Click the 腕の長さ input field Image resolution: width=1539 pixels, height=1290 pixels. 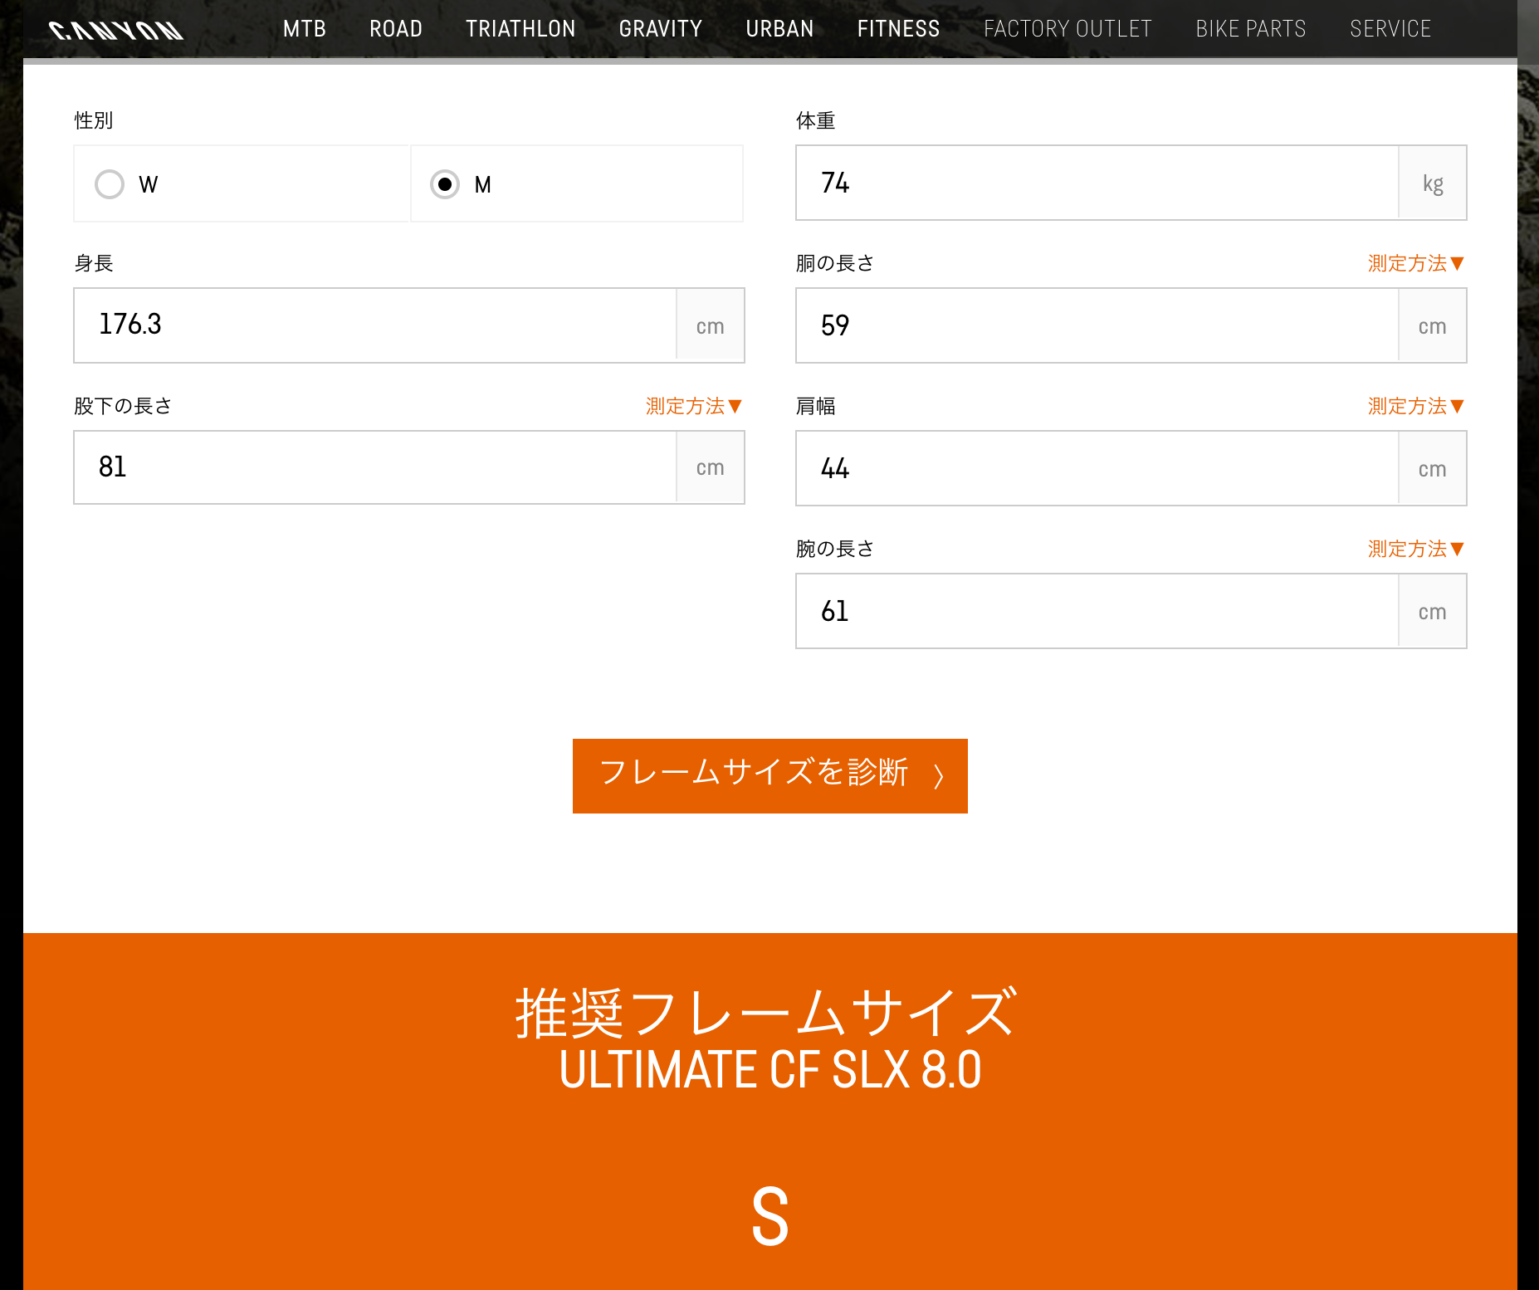(x=1096, y=611)
